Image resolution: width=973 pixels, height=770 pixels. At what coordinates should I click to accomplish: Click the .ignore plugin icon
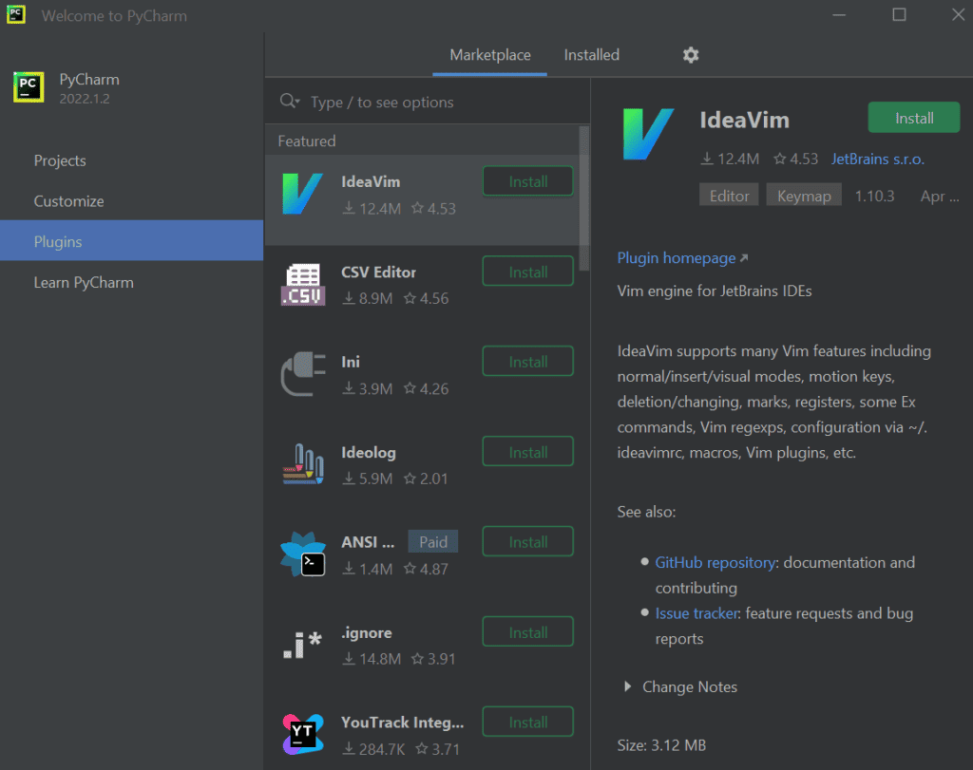303,644
